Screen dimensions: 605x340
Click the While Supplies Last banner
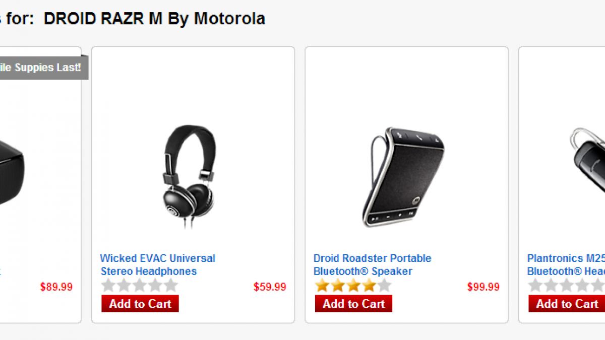(43, 67)
